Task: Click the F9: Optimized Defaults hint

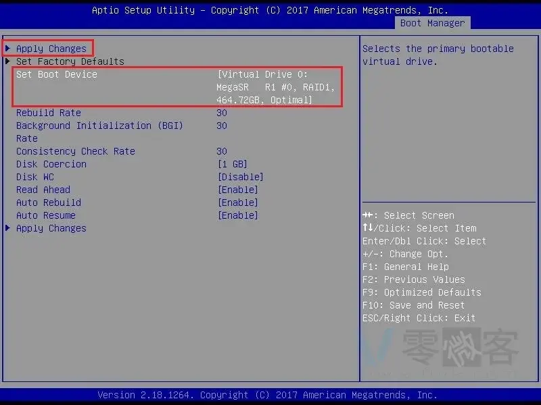Action: pos(421,292)
